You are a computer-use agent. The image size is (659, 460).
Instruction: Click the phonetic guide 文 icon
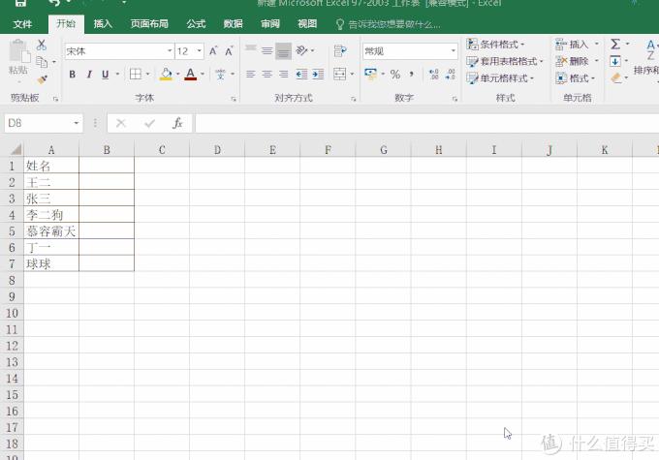pos(220,75)
